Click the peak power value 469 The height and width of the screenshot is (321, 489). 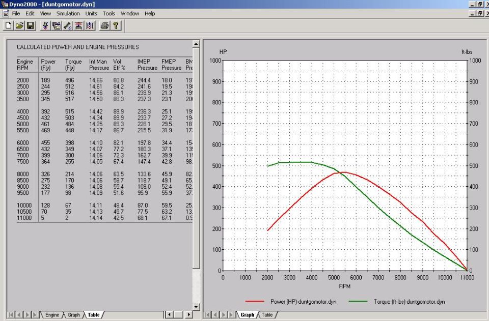(x=45, y=130)
